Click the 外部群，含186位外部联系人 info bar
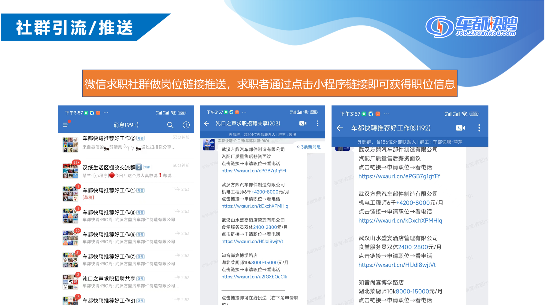Screen dimensions: 545x305 (410, 142)
